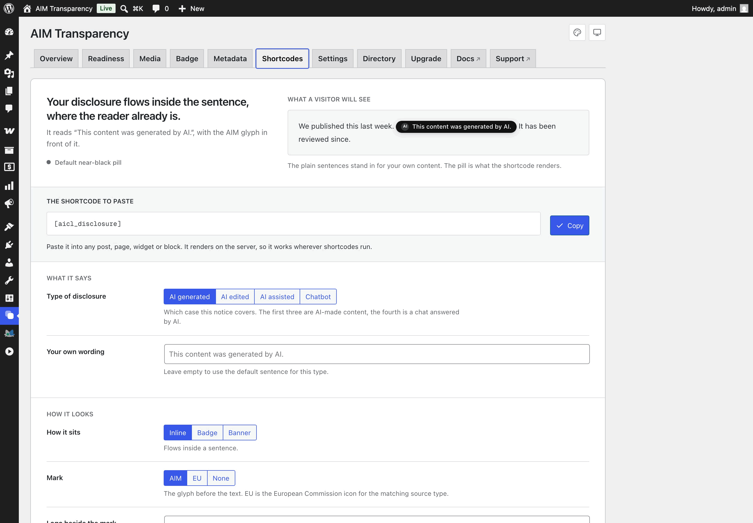This screenshot has width=753, height=523.
Task: Open AIM Transparency sidebar icon
Action: (x=9, y=316)
